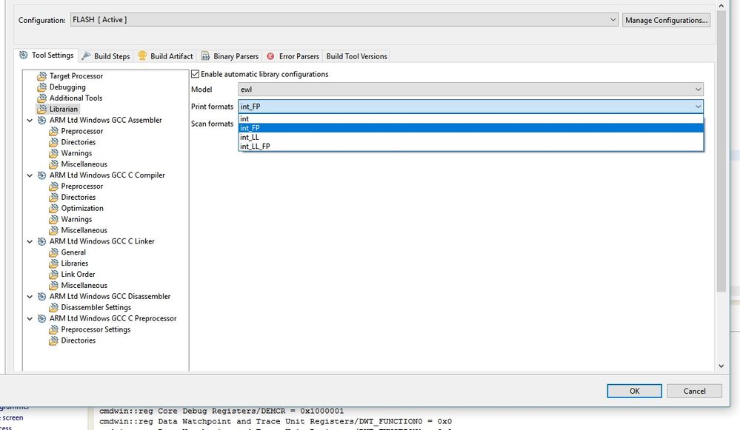Click the Debugging tree icon
The height and width of the screenshot is (430, 740).
tap(42, 87)
